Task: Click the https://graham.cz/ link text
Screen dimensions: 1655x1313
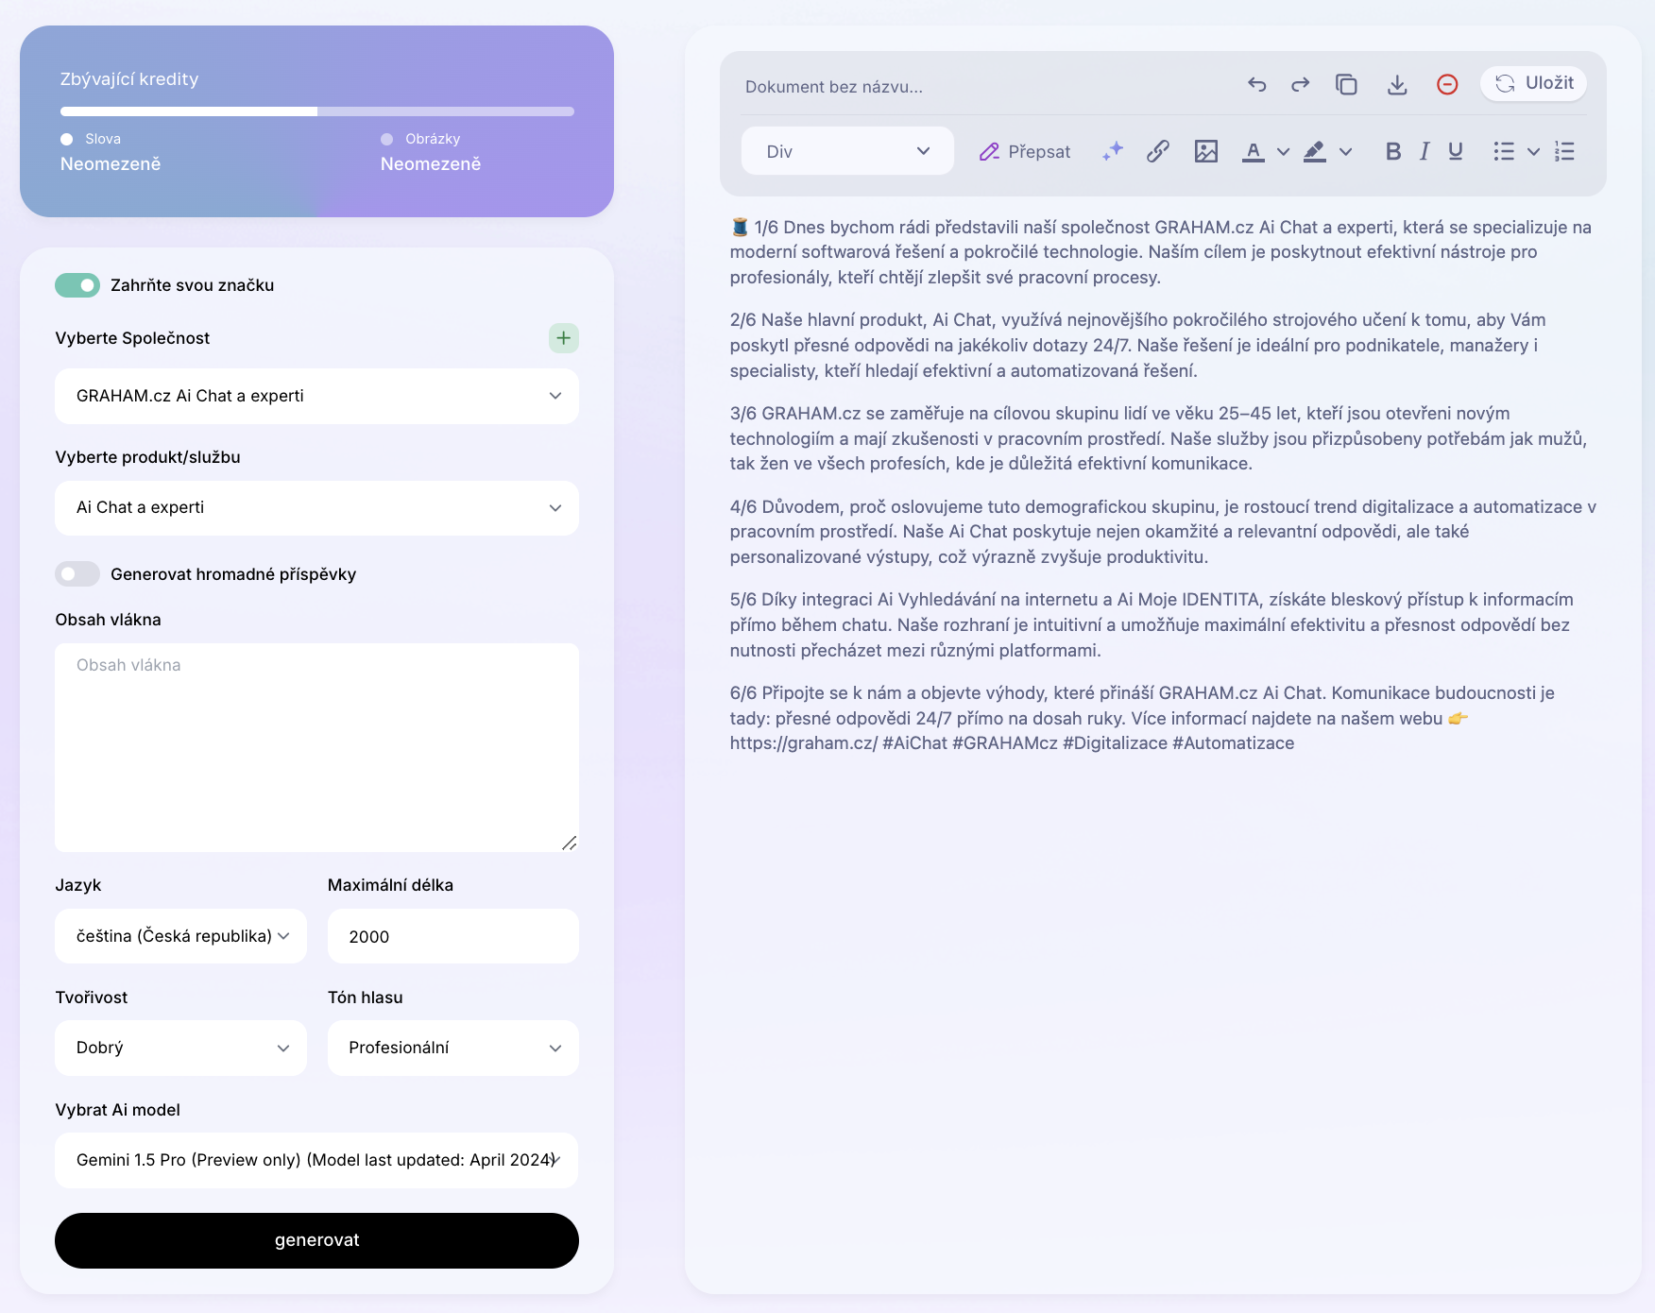Action: [x=804, y=743]
